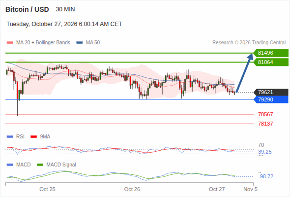Click the Oct 26 date axis label
Image resolution: width=290 pixels, height=197 pixels.
(132, 189)
